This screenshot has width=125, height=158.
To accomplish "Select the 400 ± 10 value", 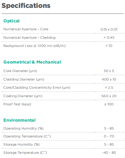I will click(x=109, y=79).
